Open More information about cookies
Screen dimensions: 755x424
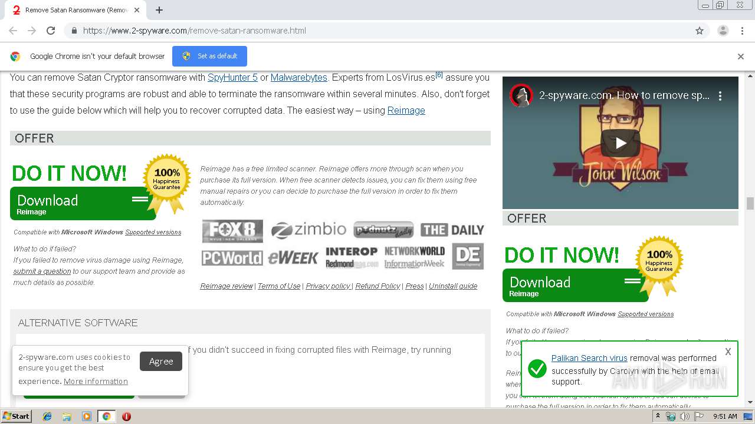96,382
